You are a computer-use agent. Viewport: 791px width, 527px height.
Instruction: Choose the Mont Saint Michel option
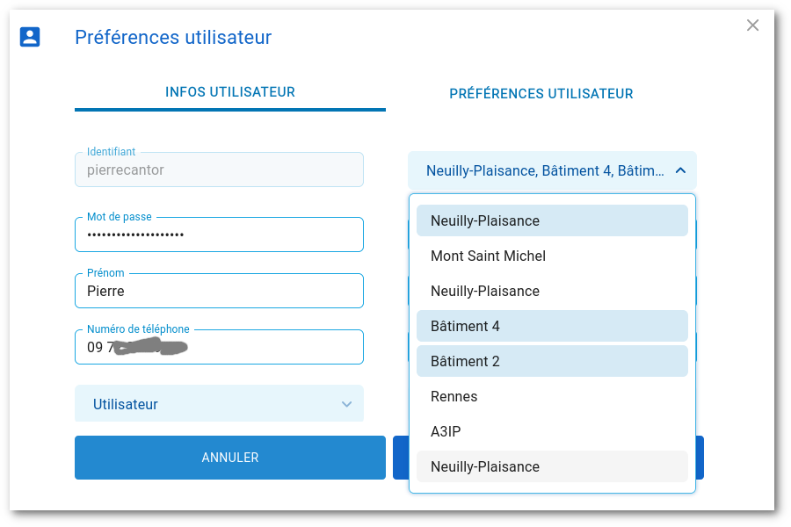552,256
